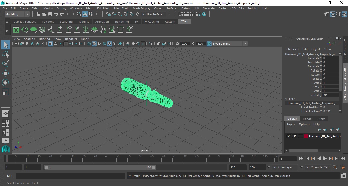Toggle smooth shade all cube in viewport toolbar
The image size is (348, 186).
94,44
